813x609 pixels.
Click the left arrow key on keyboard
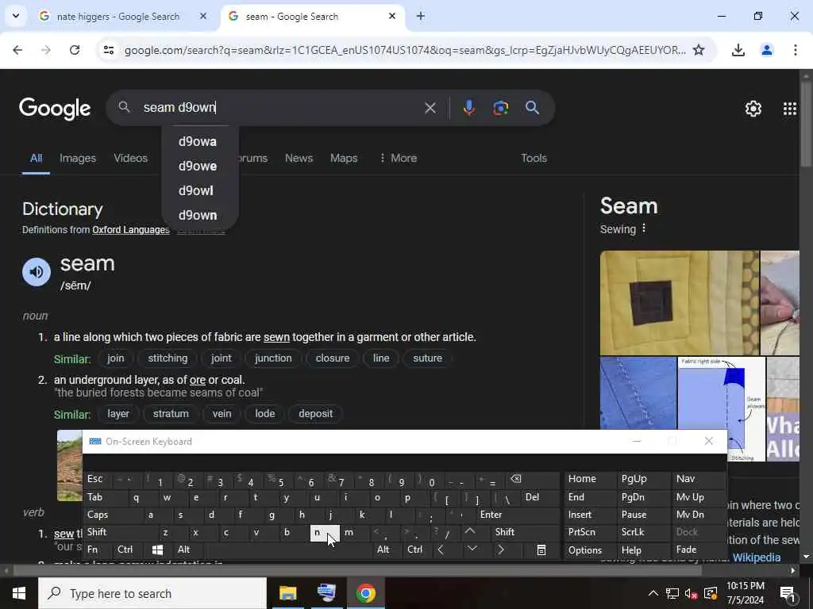(441, 550)
